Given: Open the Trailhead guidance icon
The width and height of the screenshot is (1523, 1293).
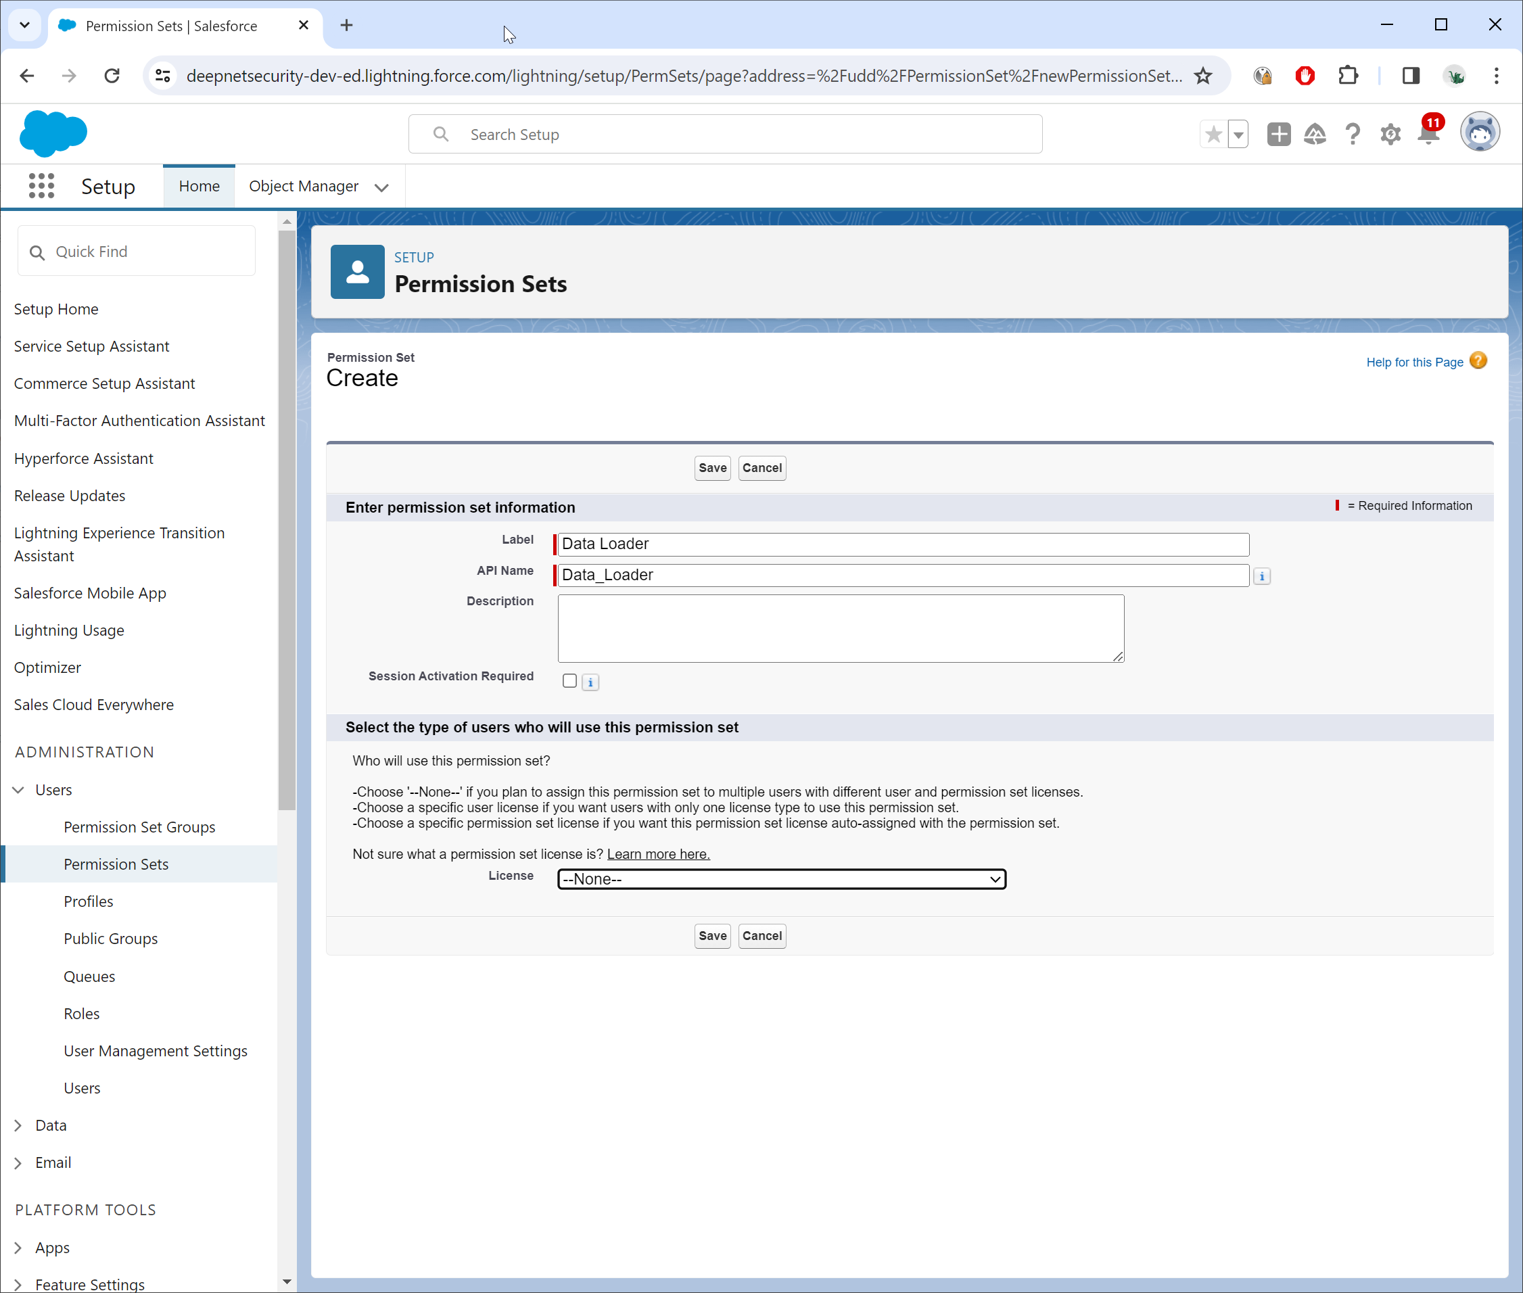Looking at the screenshot, I should [x=1315, y=134].
